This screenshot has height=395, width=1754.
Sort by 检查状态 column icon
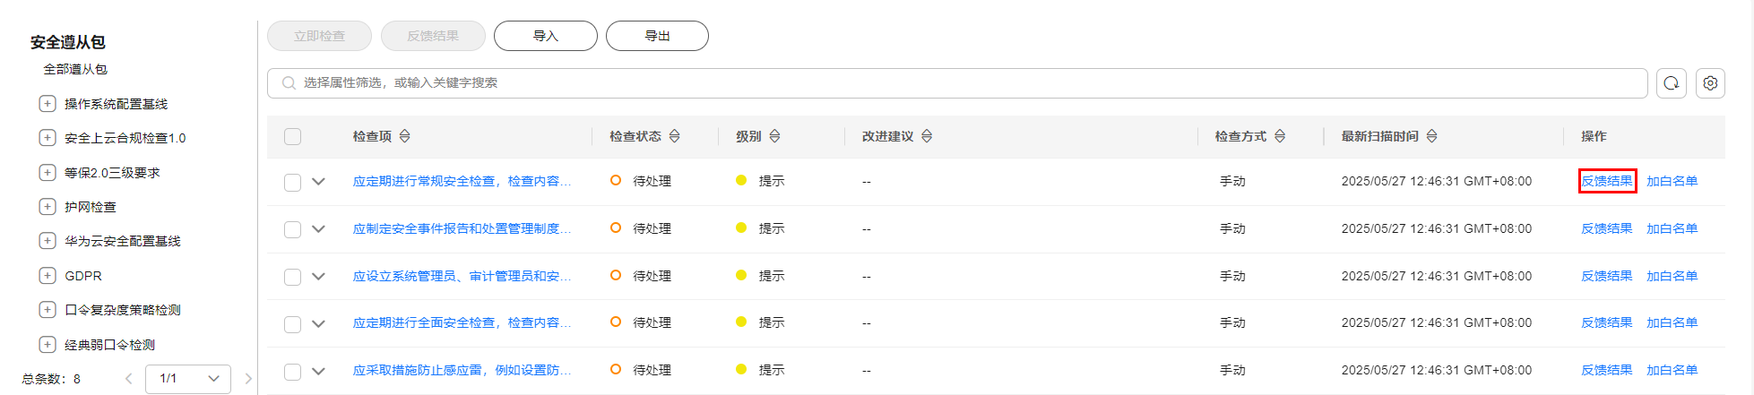(x=675, y=136)
